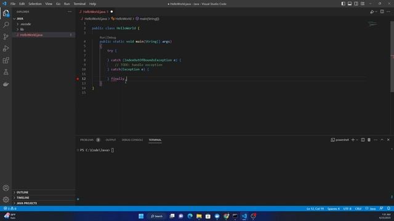
Task: Split the editor to the right
Action: click(x=382, y=12)
